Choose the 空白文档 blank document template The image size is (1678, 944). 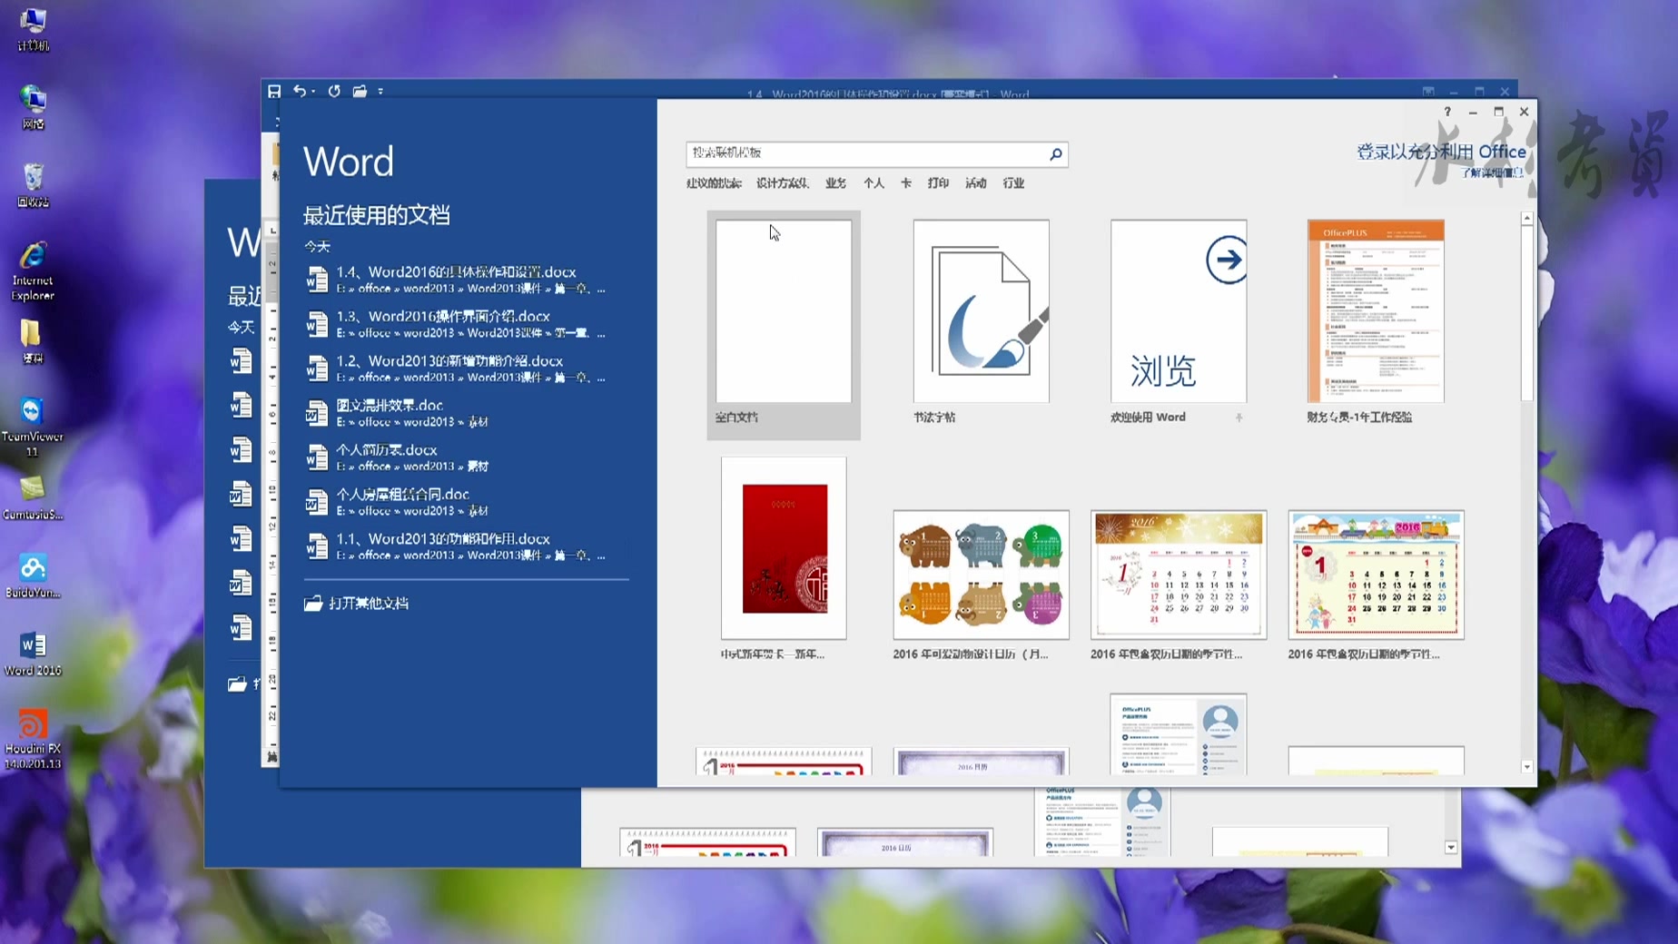pyautogui.click(x=784, y=325)
